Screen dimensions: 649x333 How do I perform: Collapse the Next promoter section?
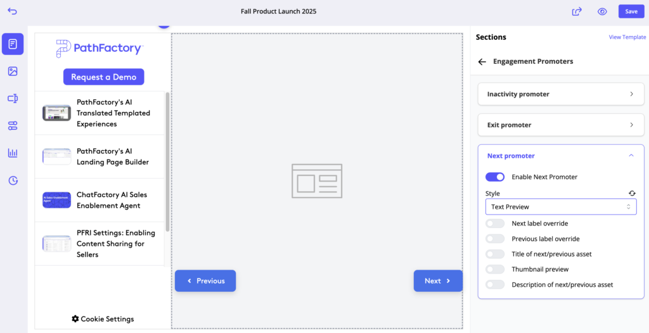tap(631, 156)
